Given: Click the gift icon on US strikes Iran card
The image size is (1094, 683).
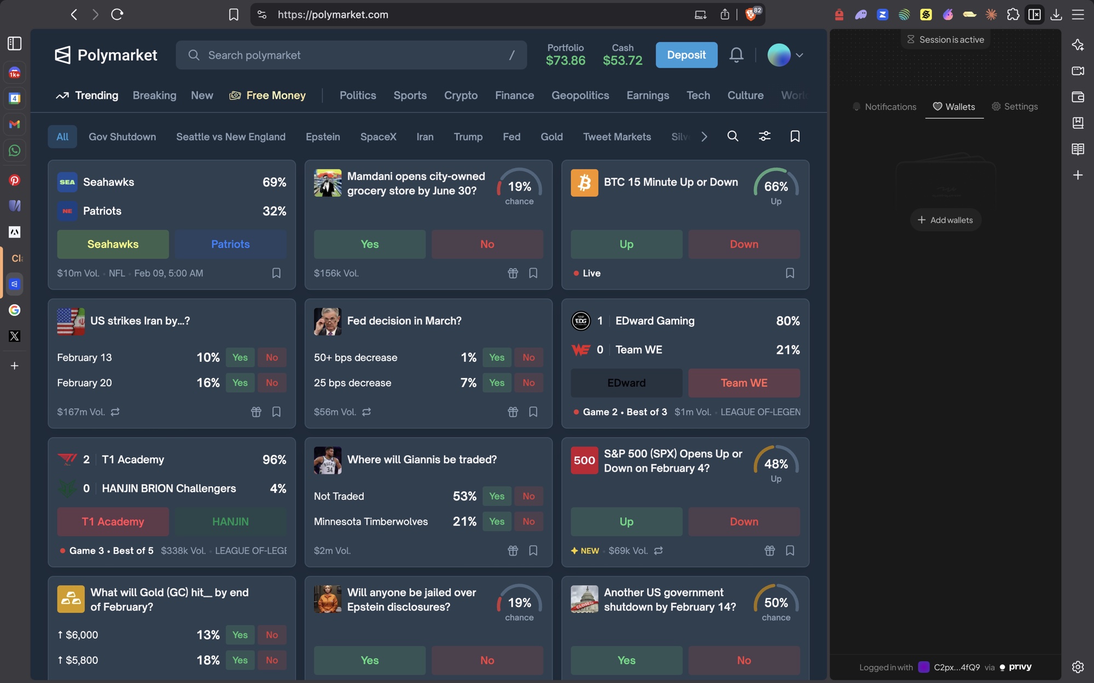Looking at the screenshot, I should coord(256,411).
